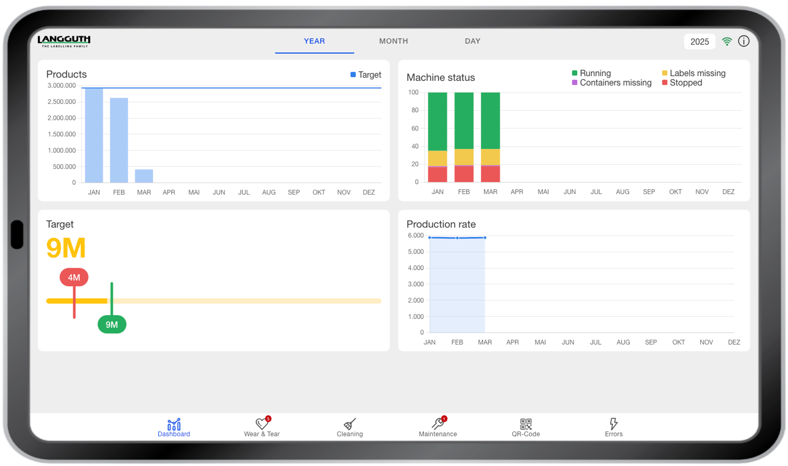Open the Cleaning brush icon
The height and width of the screenshot is (466, 788).
pos(349,424)
